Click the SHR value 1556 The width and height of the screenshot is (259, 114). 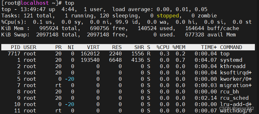click(x=138, y=54)
